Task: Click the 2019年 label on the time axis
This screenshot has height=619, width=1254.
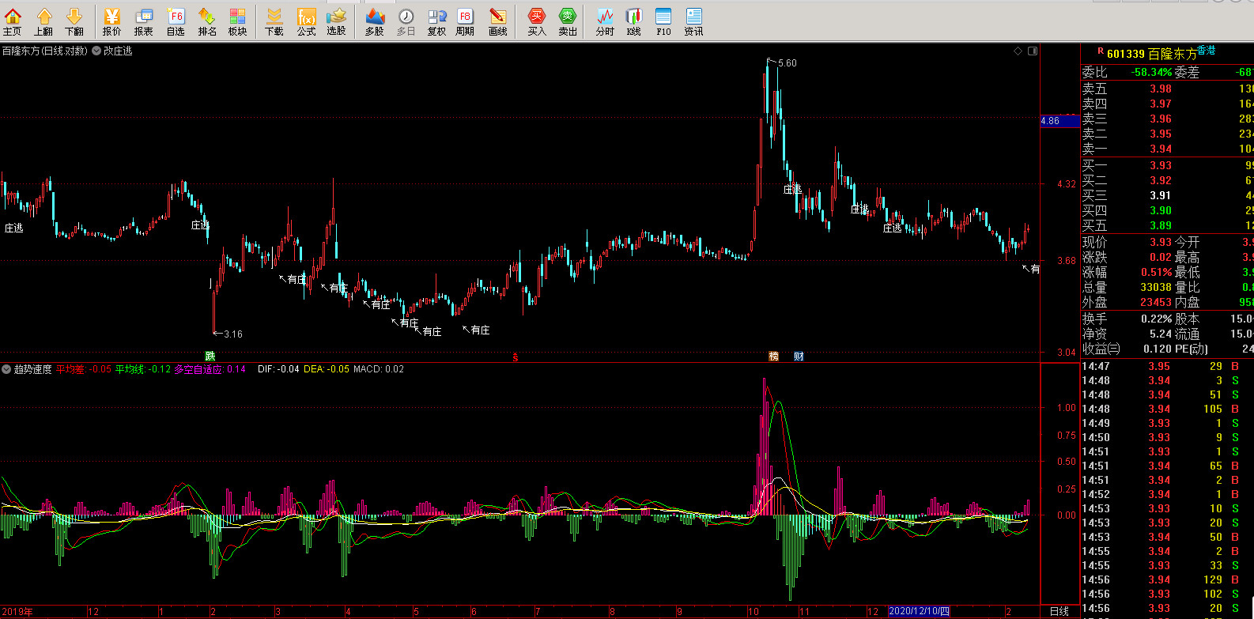Action: tap(17, 611)
